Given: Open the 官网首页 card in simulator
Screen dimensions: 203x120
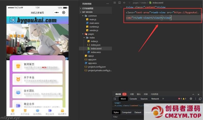Looking at the screenshot, I should 37,66.
